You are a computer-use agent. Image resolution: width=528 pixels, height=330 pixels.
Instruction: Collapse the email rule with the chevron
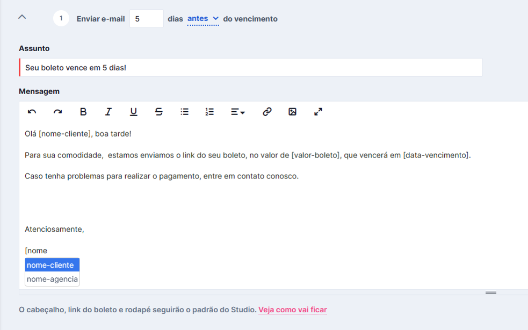[22, 17]
